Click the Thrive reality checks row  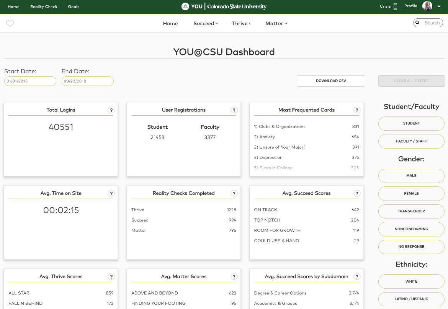pyautogui.click(x=184, y=210)
